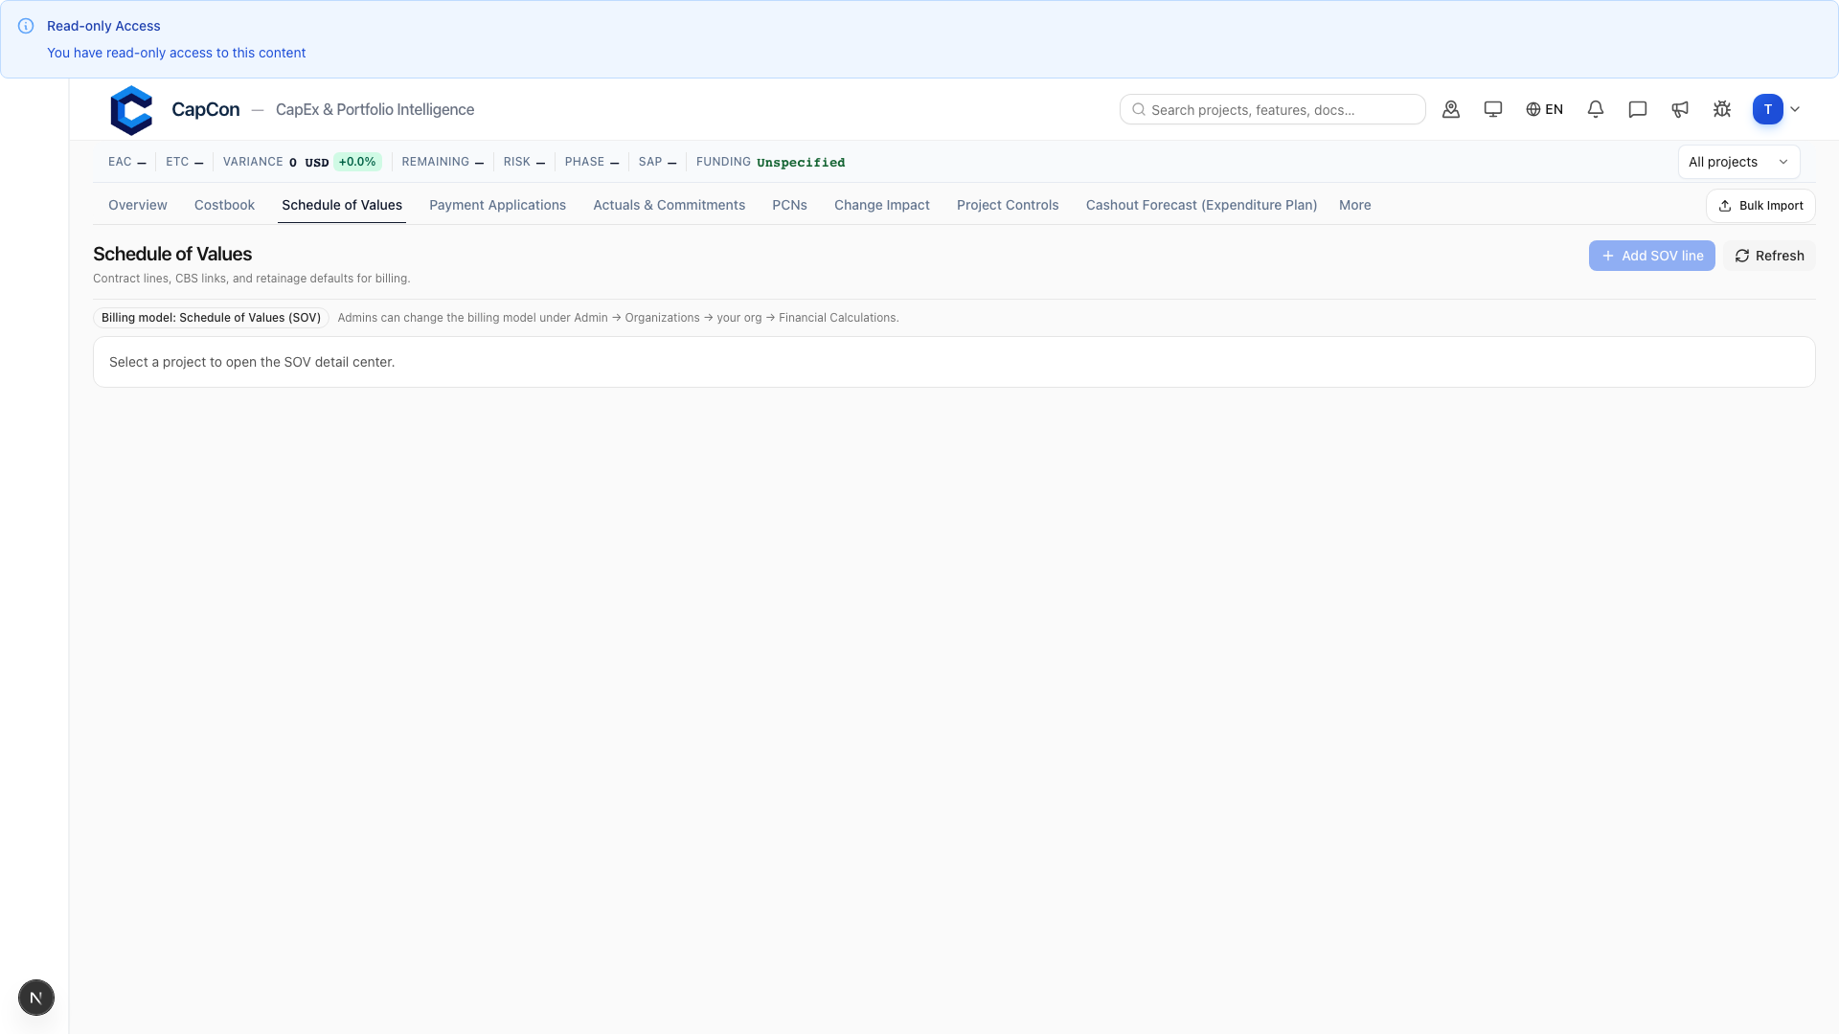1839x1034 pixels.
Task: Click Add SOV line button
Action: tap(1651, 256)
